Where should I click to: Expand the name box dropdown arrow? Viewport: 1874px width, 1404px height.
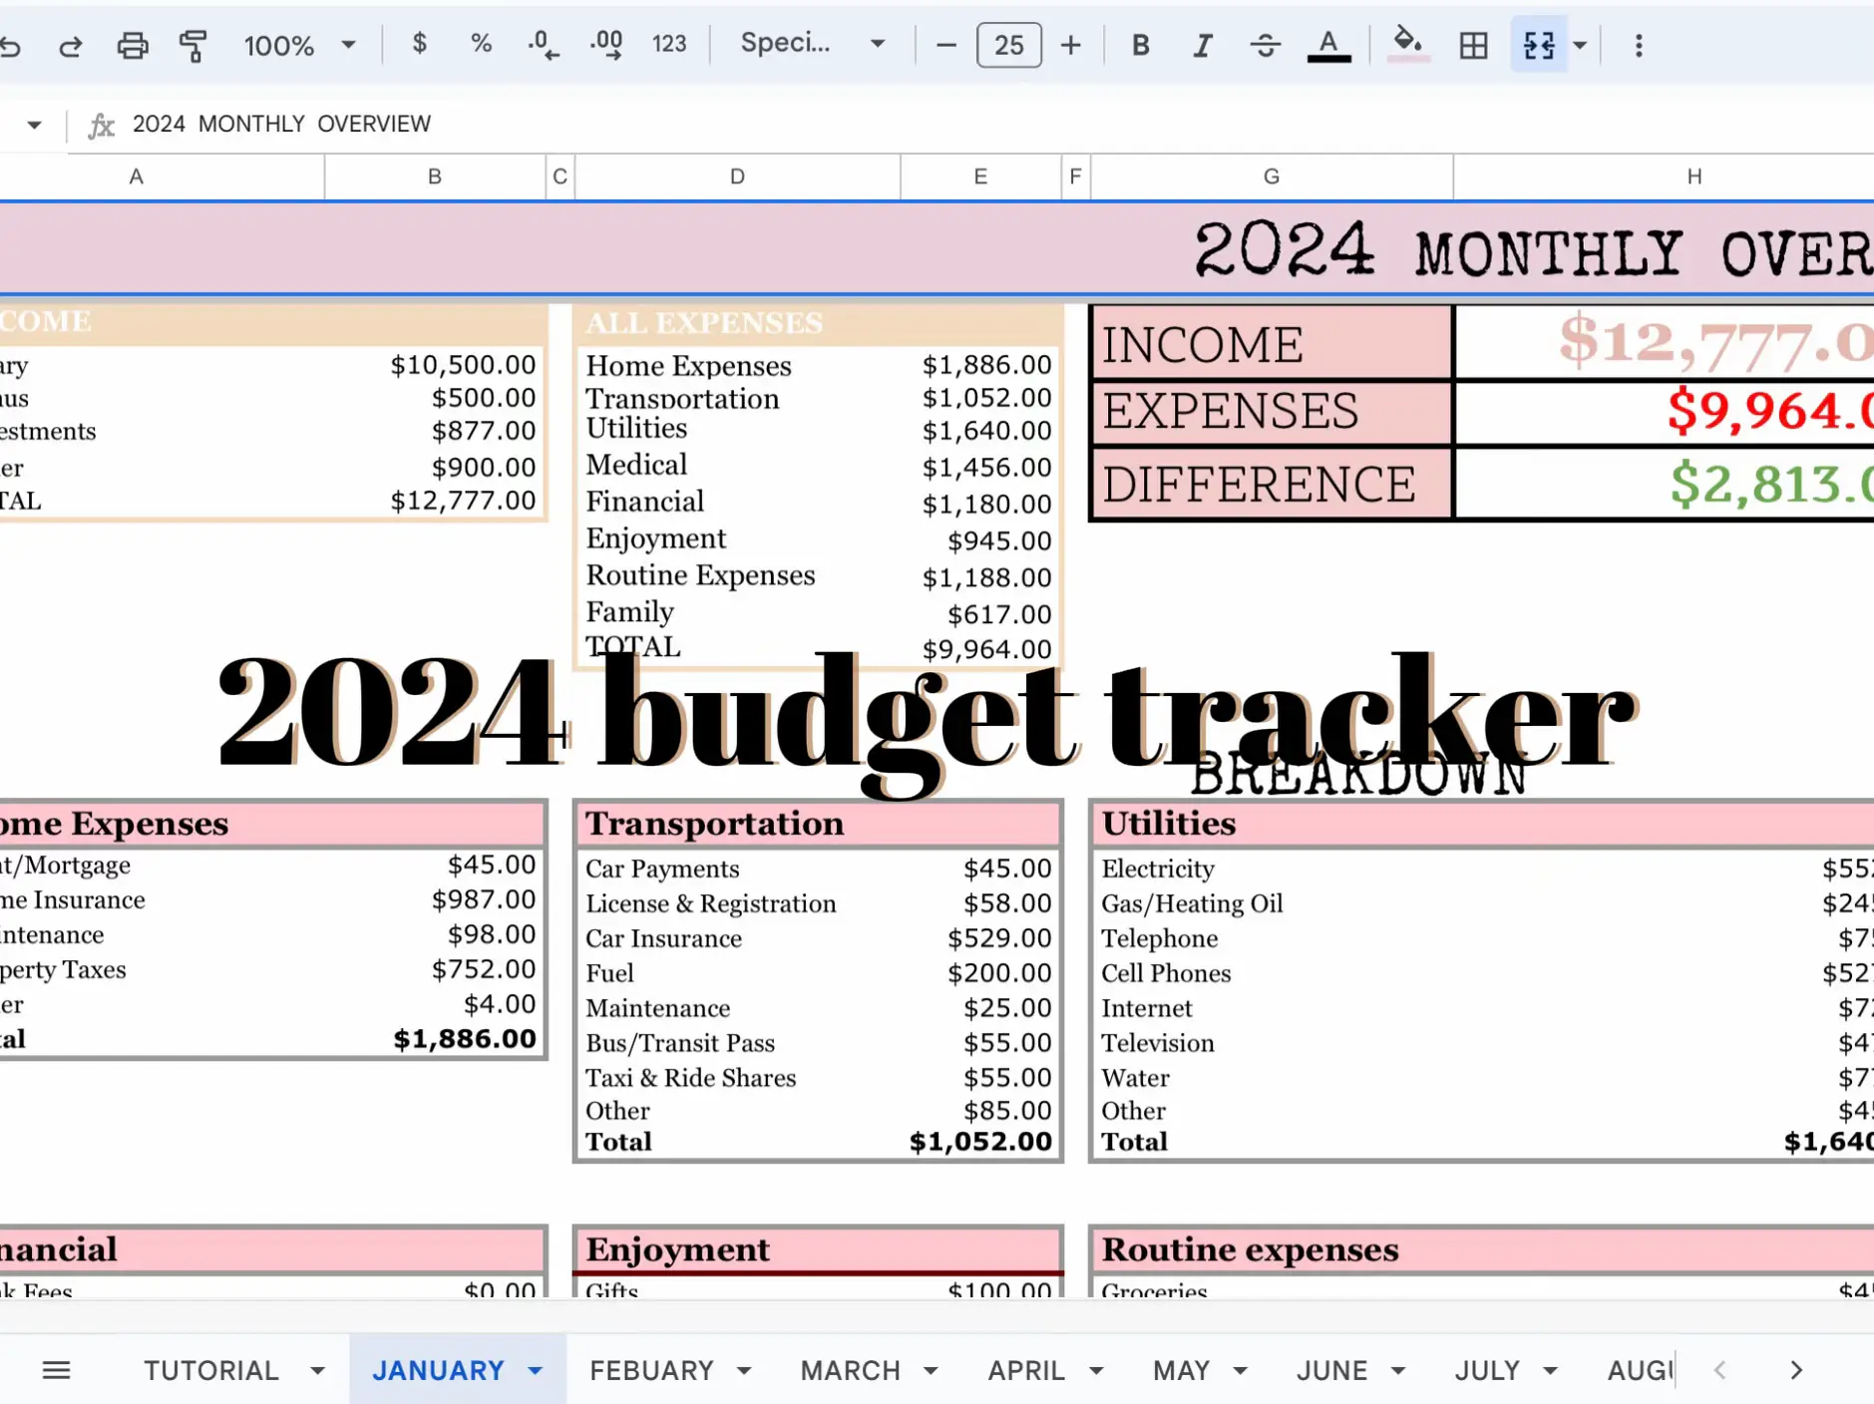pyautogui.click(x=34, y=125)
